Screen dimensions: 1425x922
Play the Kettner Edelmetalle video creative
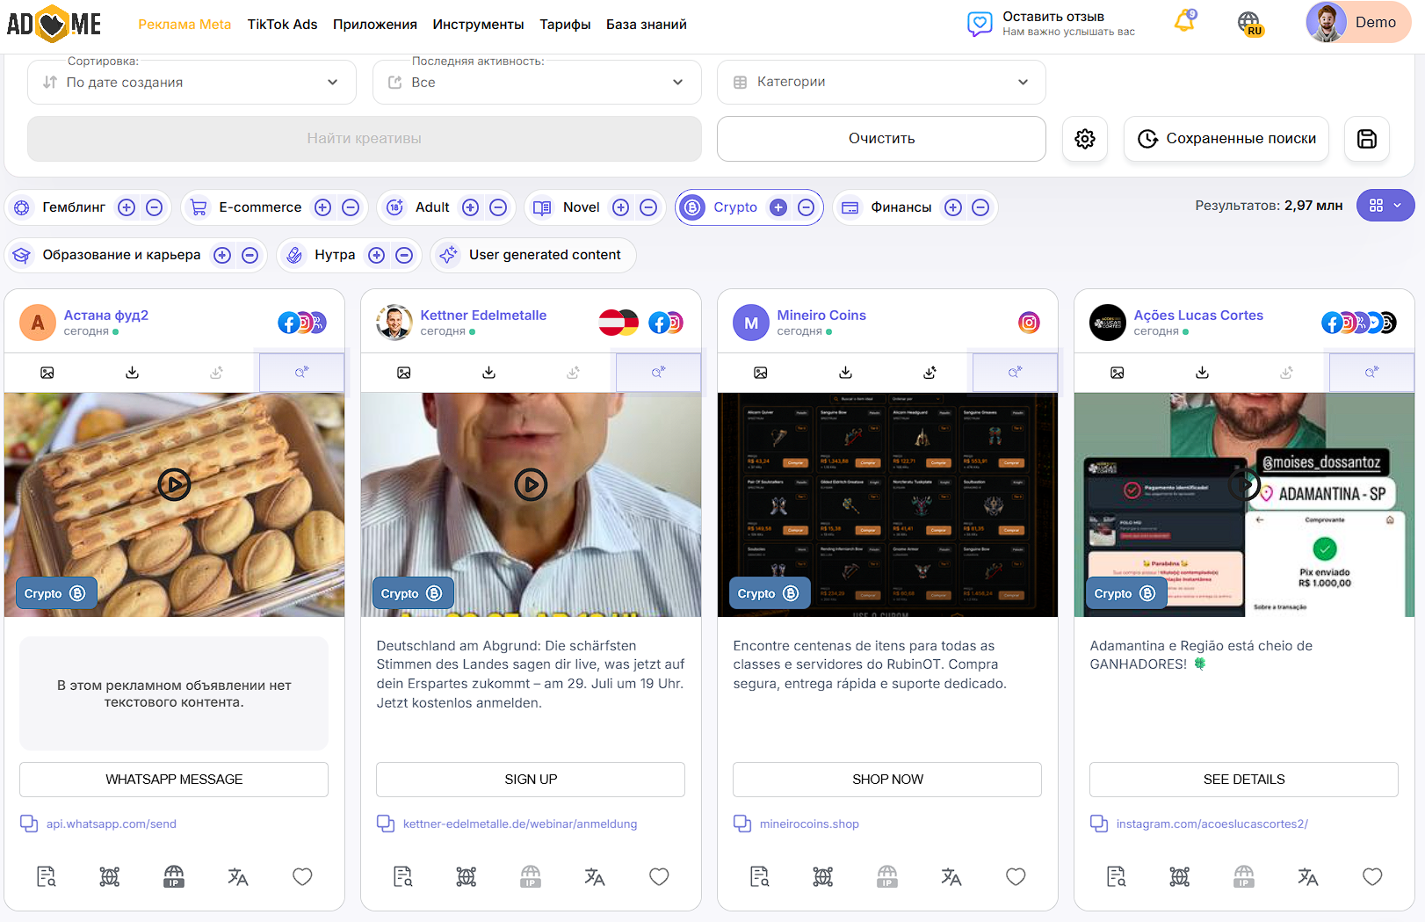click(531, 484)
